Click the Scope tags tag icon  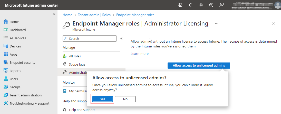pos(64,64)
